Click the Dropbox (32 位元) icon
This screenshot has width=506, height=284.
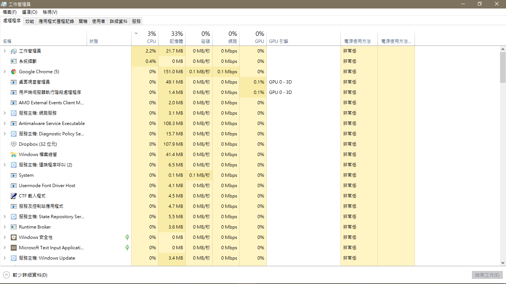pos(14,144)
